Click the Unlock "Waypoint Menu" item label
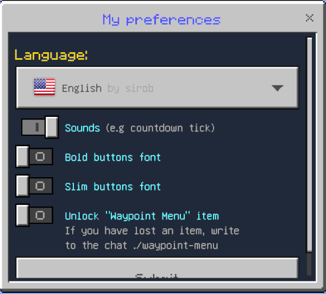The height and width of the screenshot is (294, 326). point(141,216)
